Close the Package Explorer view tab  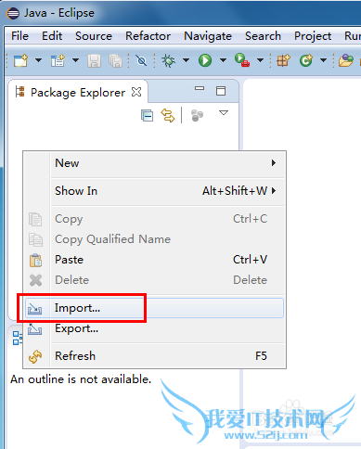(136, 92)
